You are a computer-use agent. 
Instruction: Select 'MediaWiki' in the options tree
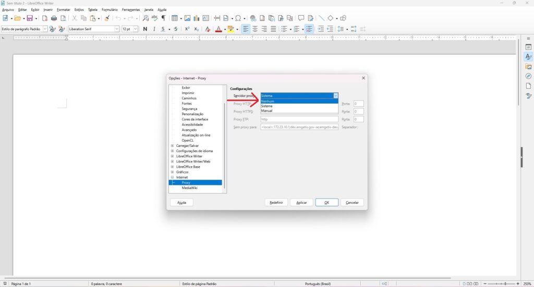click(189, 188)
